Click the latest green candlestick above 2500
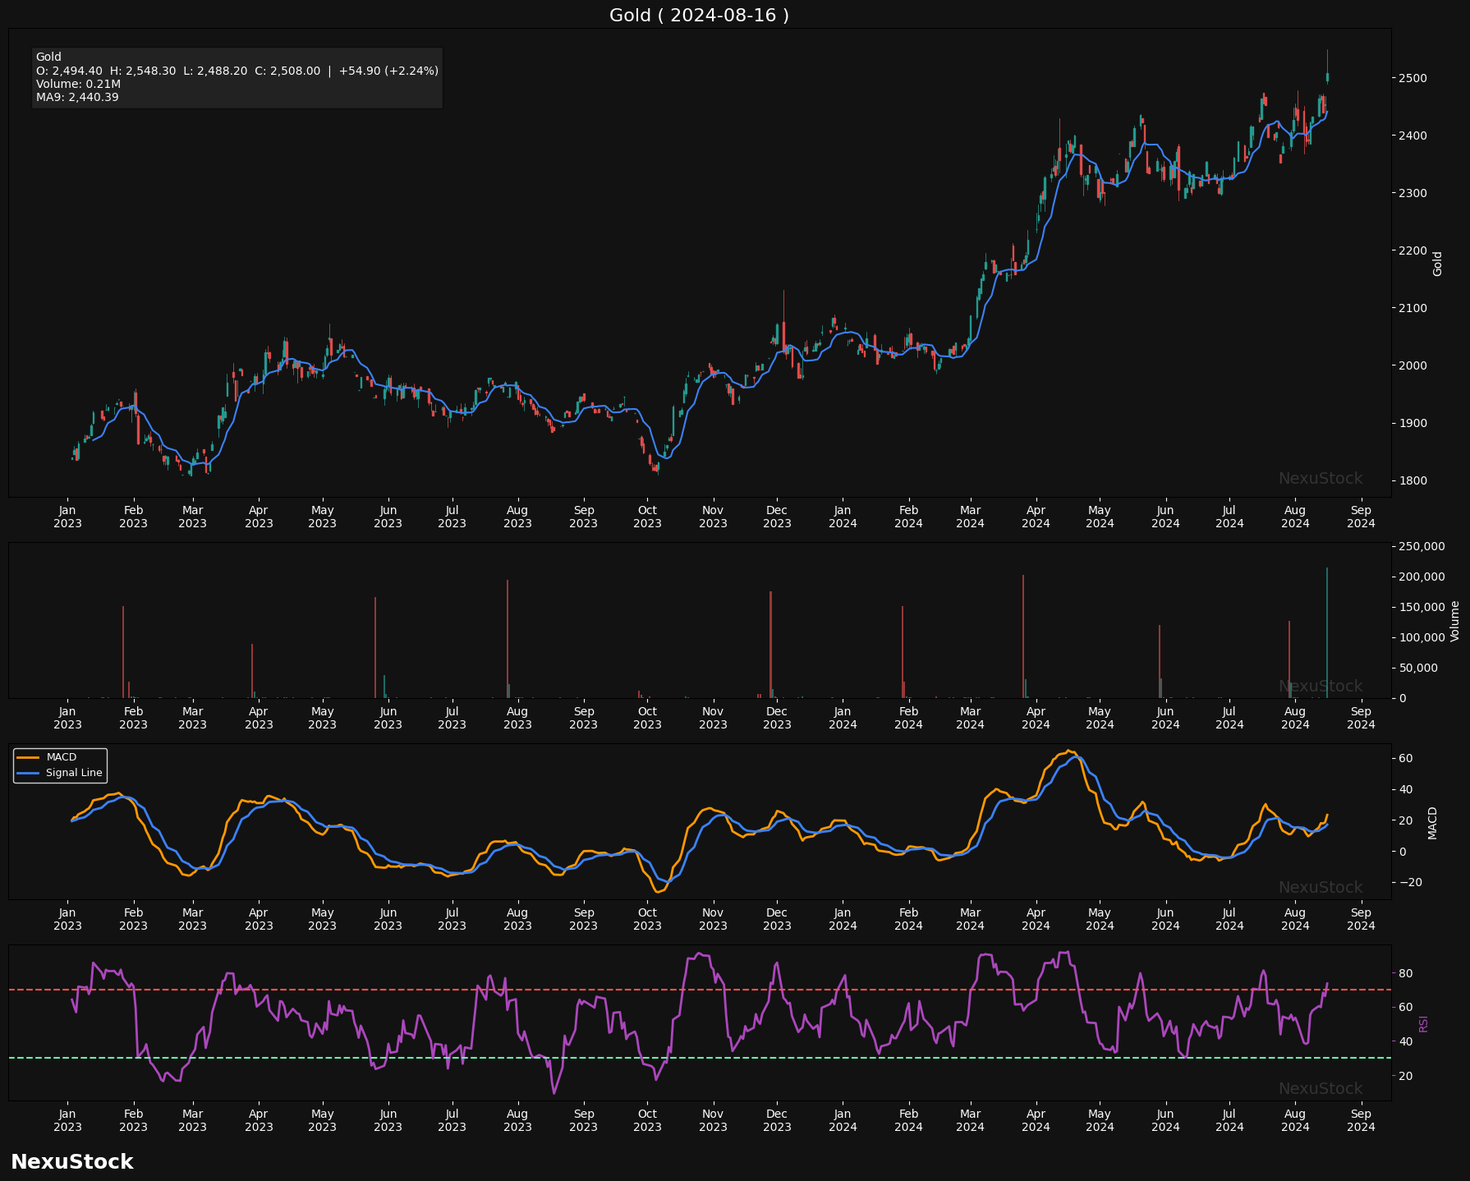This screenshot has height=1181, width=1470. [1327, 77]
